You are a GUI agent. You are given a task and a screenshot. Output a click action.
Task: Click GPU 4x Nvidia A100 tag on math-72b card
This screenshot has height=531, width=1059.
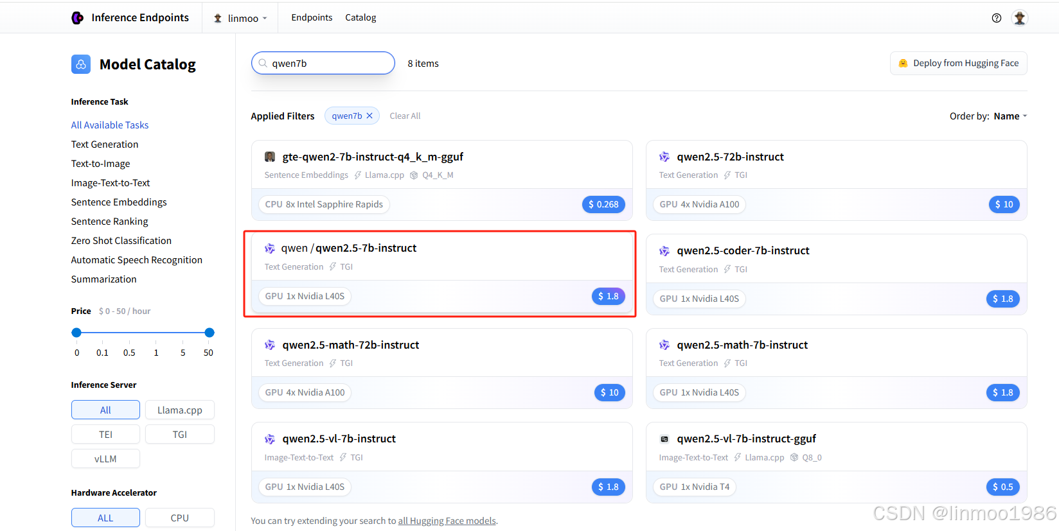(x=305, y=392)
